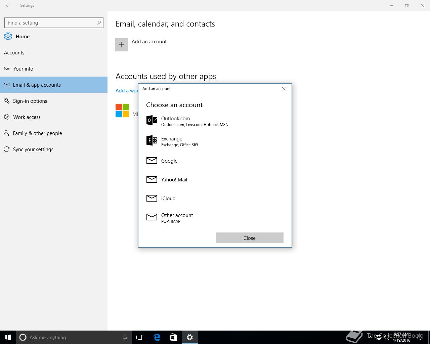Open Family & other people page

coord(54,133)
